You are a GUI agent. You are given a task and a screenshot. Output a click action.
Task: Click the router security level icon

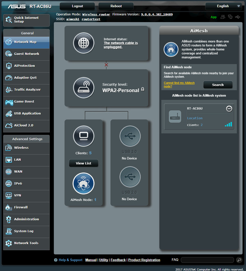tap(84, 88)
